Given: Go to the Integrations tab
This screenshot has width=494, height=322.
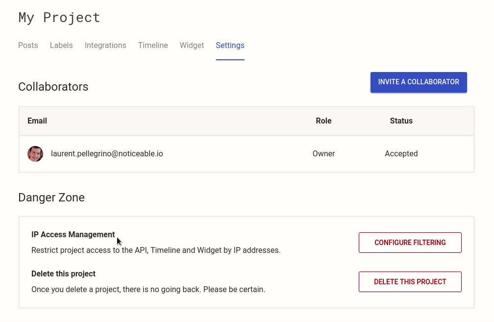Looking at the screenshot, I should click(105, 46).
